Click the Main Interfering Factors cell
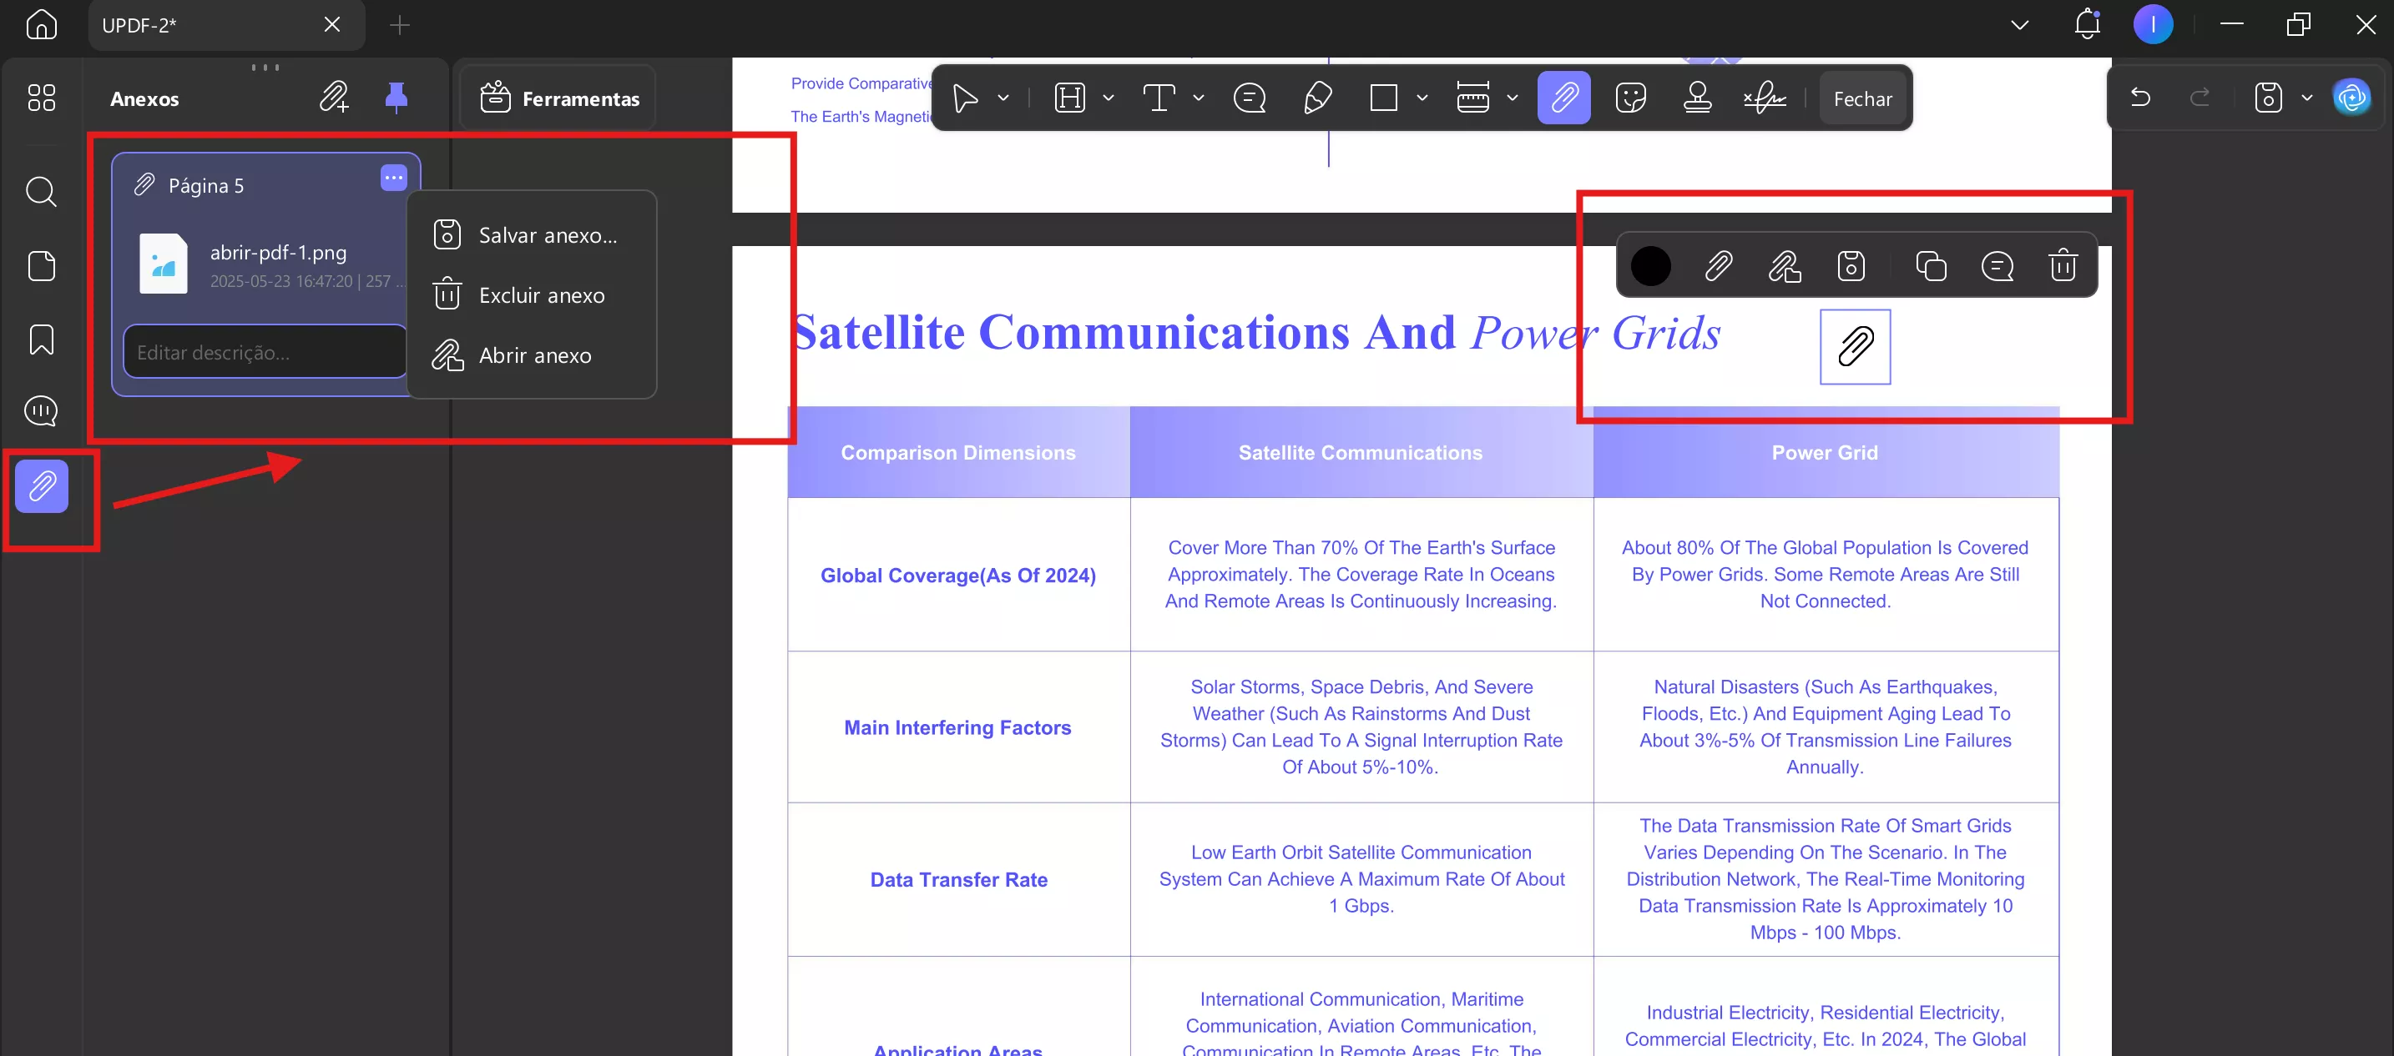This screenshot has width=2394, height=1056. 958,727
